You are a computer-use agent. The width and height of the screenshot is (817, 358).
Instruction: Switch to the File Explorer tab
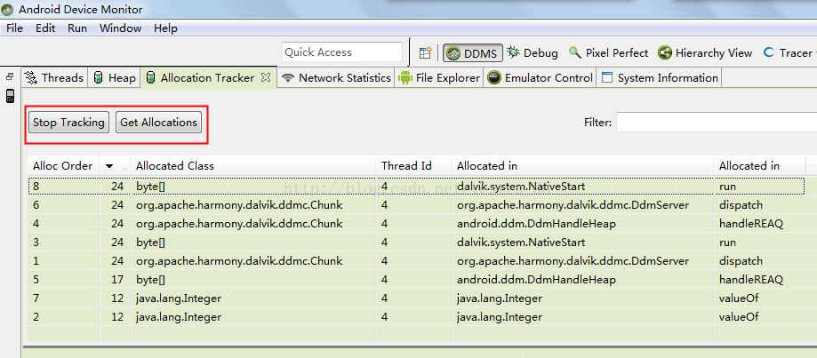coord(438,77)
